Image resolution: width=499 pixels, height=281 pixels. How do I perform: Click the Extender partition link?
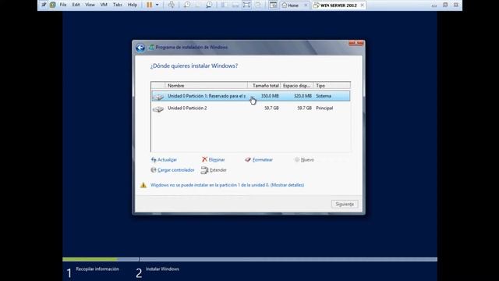pyautogui.click(x=218, y=170)
